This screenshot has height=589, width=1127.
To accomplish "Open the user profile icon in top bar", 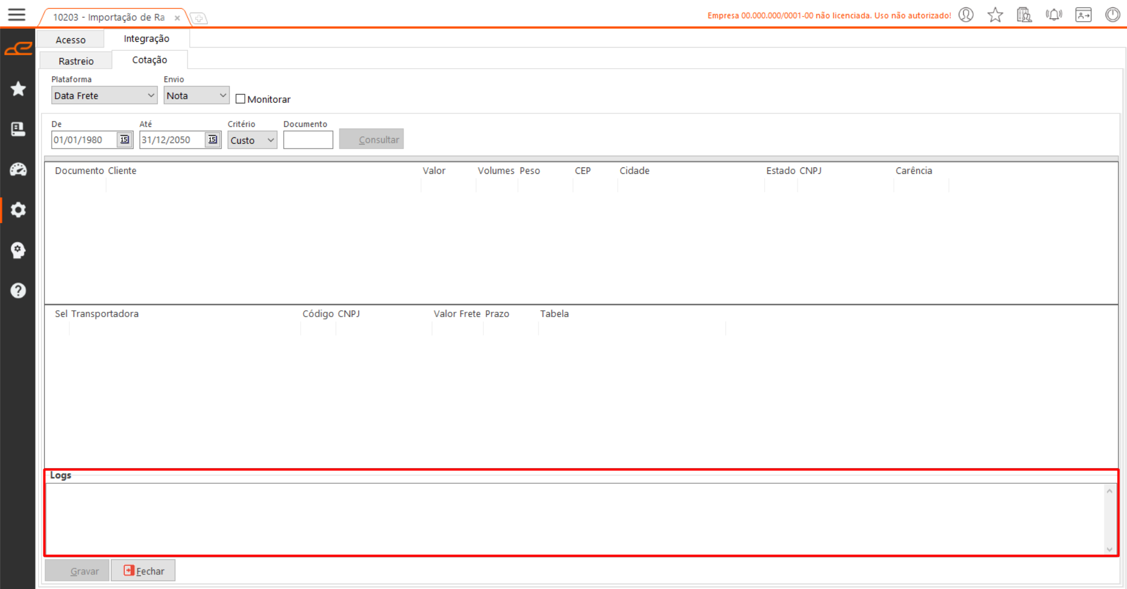I will coord(966,15).
